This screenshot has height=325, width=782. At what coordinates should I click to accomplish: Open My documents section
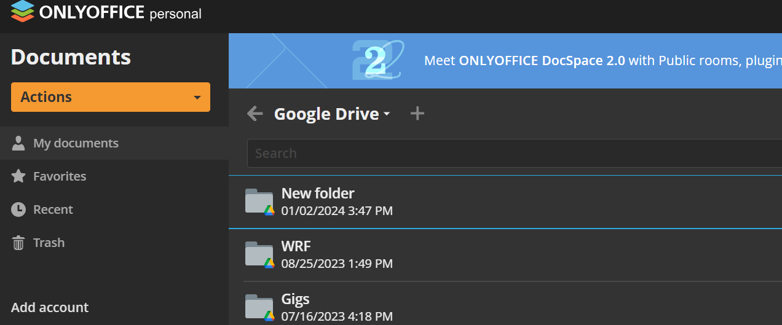114,143
